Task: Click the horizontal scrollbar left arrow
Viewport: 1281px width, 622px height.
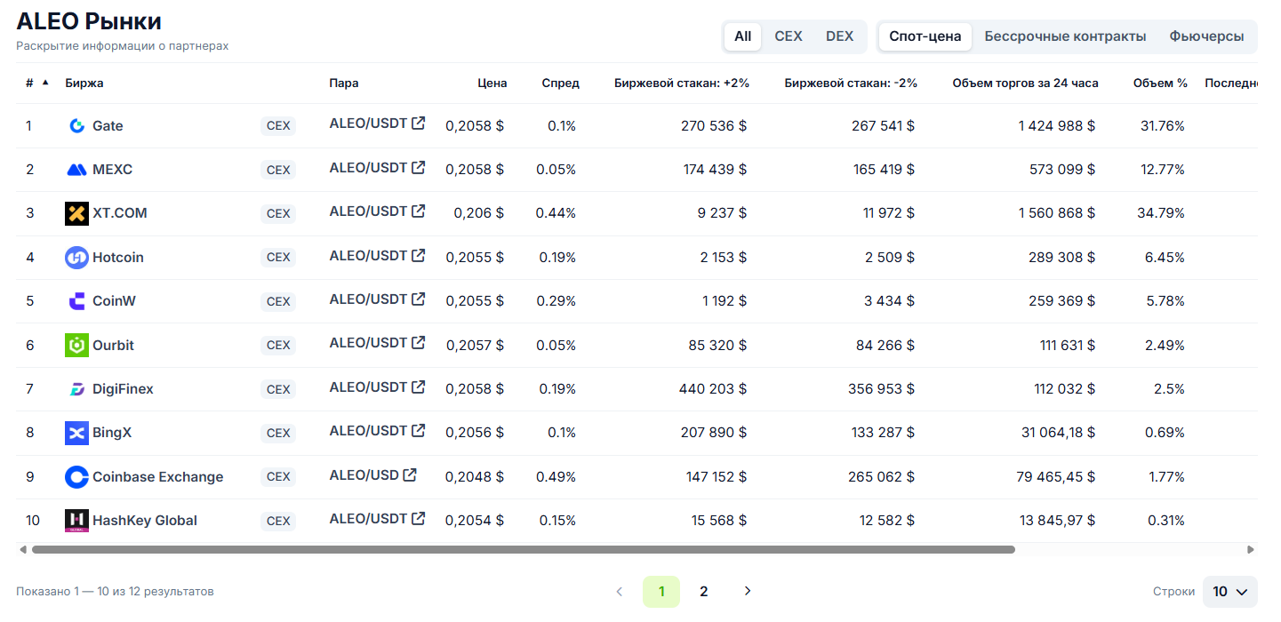Action: pyautogui.click(x=23, y=550)
